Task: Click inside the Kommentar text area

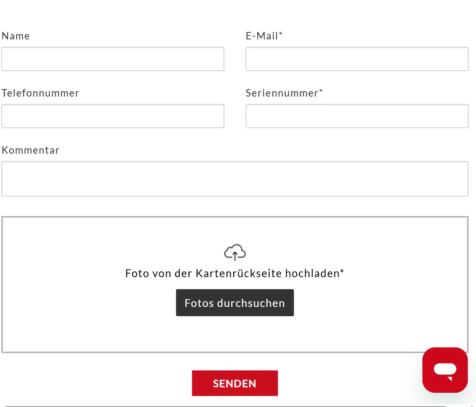Action: point(235,179)
